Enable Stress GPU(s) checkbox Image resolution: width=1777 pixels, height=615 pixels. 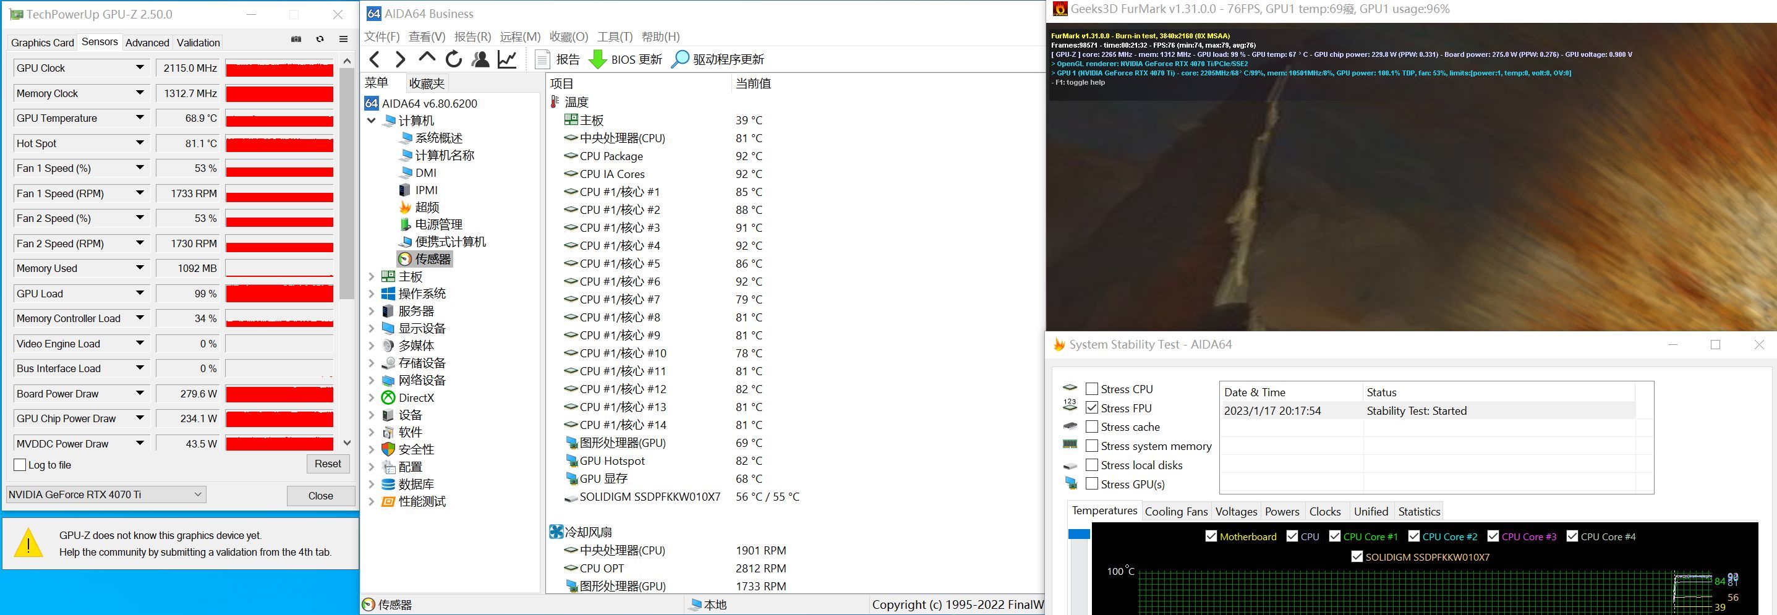1091,484
